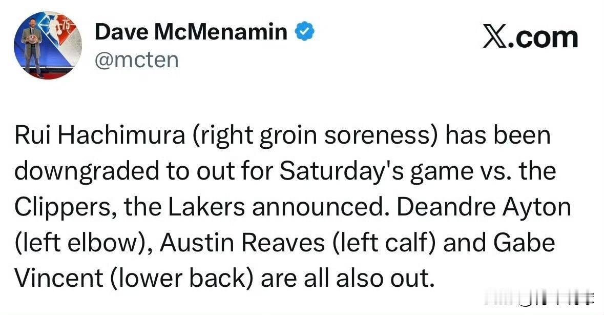
Task: Click the word "Clippers" in the tweet
Action: [x=65, y=207]
